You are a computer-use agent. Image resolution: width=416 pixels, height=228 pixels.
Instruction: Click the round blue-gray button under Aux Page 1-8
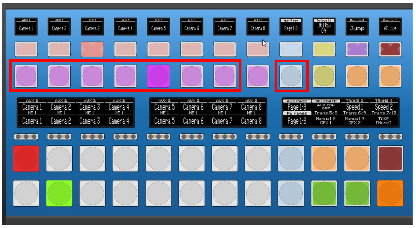tap(291, 76)
